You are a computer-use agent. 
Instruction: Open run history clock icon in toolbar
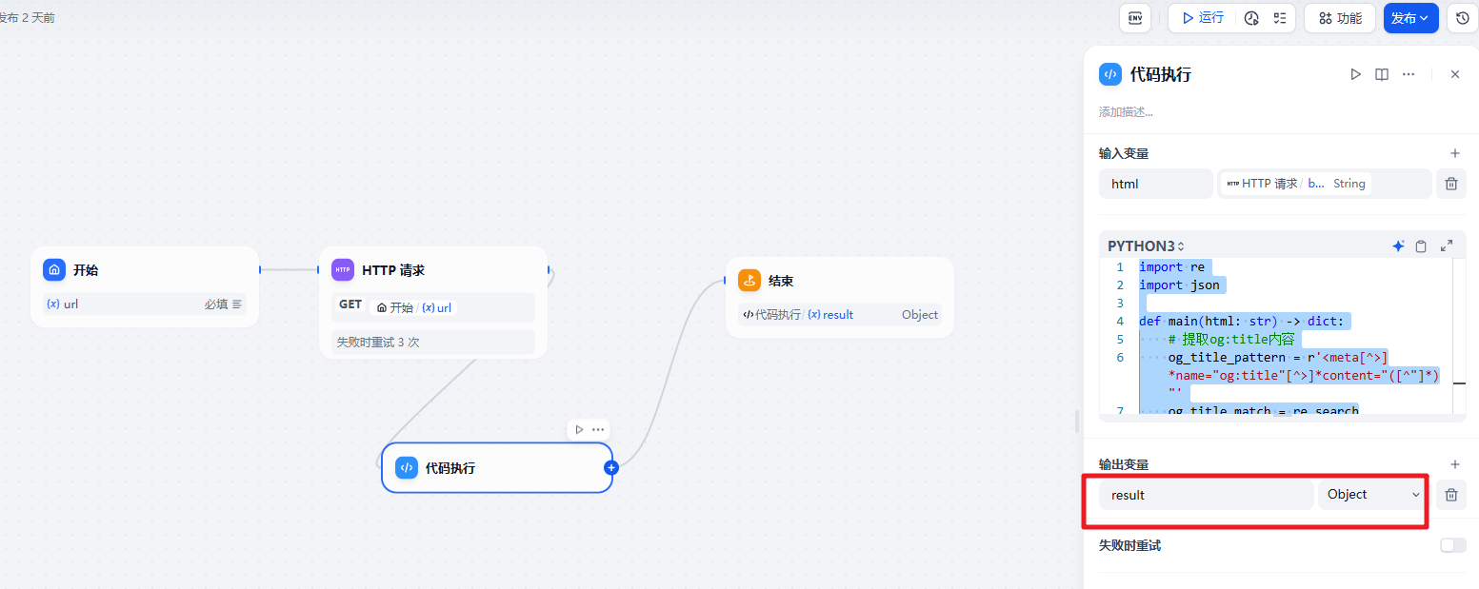[1251, 18]
